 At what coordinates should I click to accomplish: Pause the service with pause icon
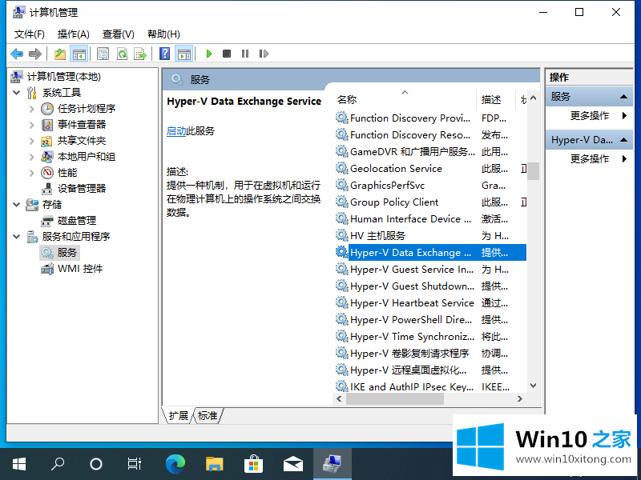[245, 54]
